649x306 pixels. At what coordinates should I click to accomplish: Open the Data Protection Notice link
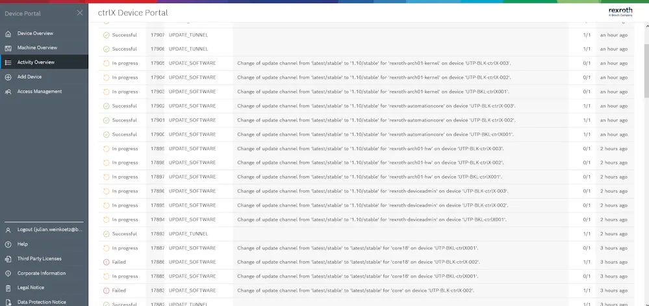tap(42, 302)
